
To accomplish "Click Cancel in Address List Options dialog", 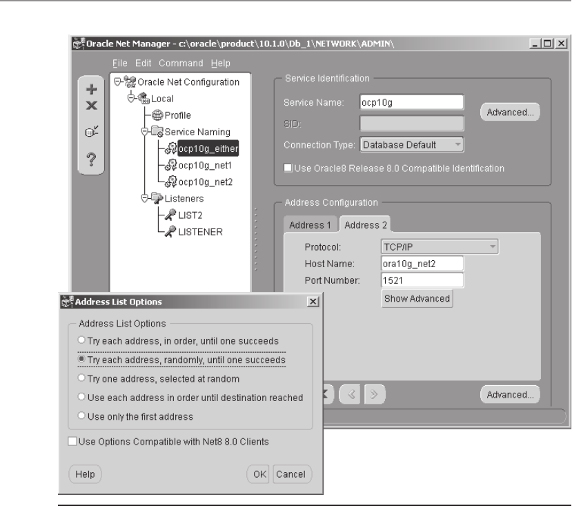I will [x=290, y=474].
